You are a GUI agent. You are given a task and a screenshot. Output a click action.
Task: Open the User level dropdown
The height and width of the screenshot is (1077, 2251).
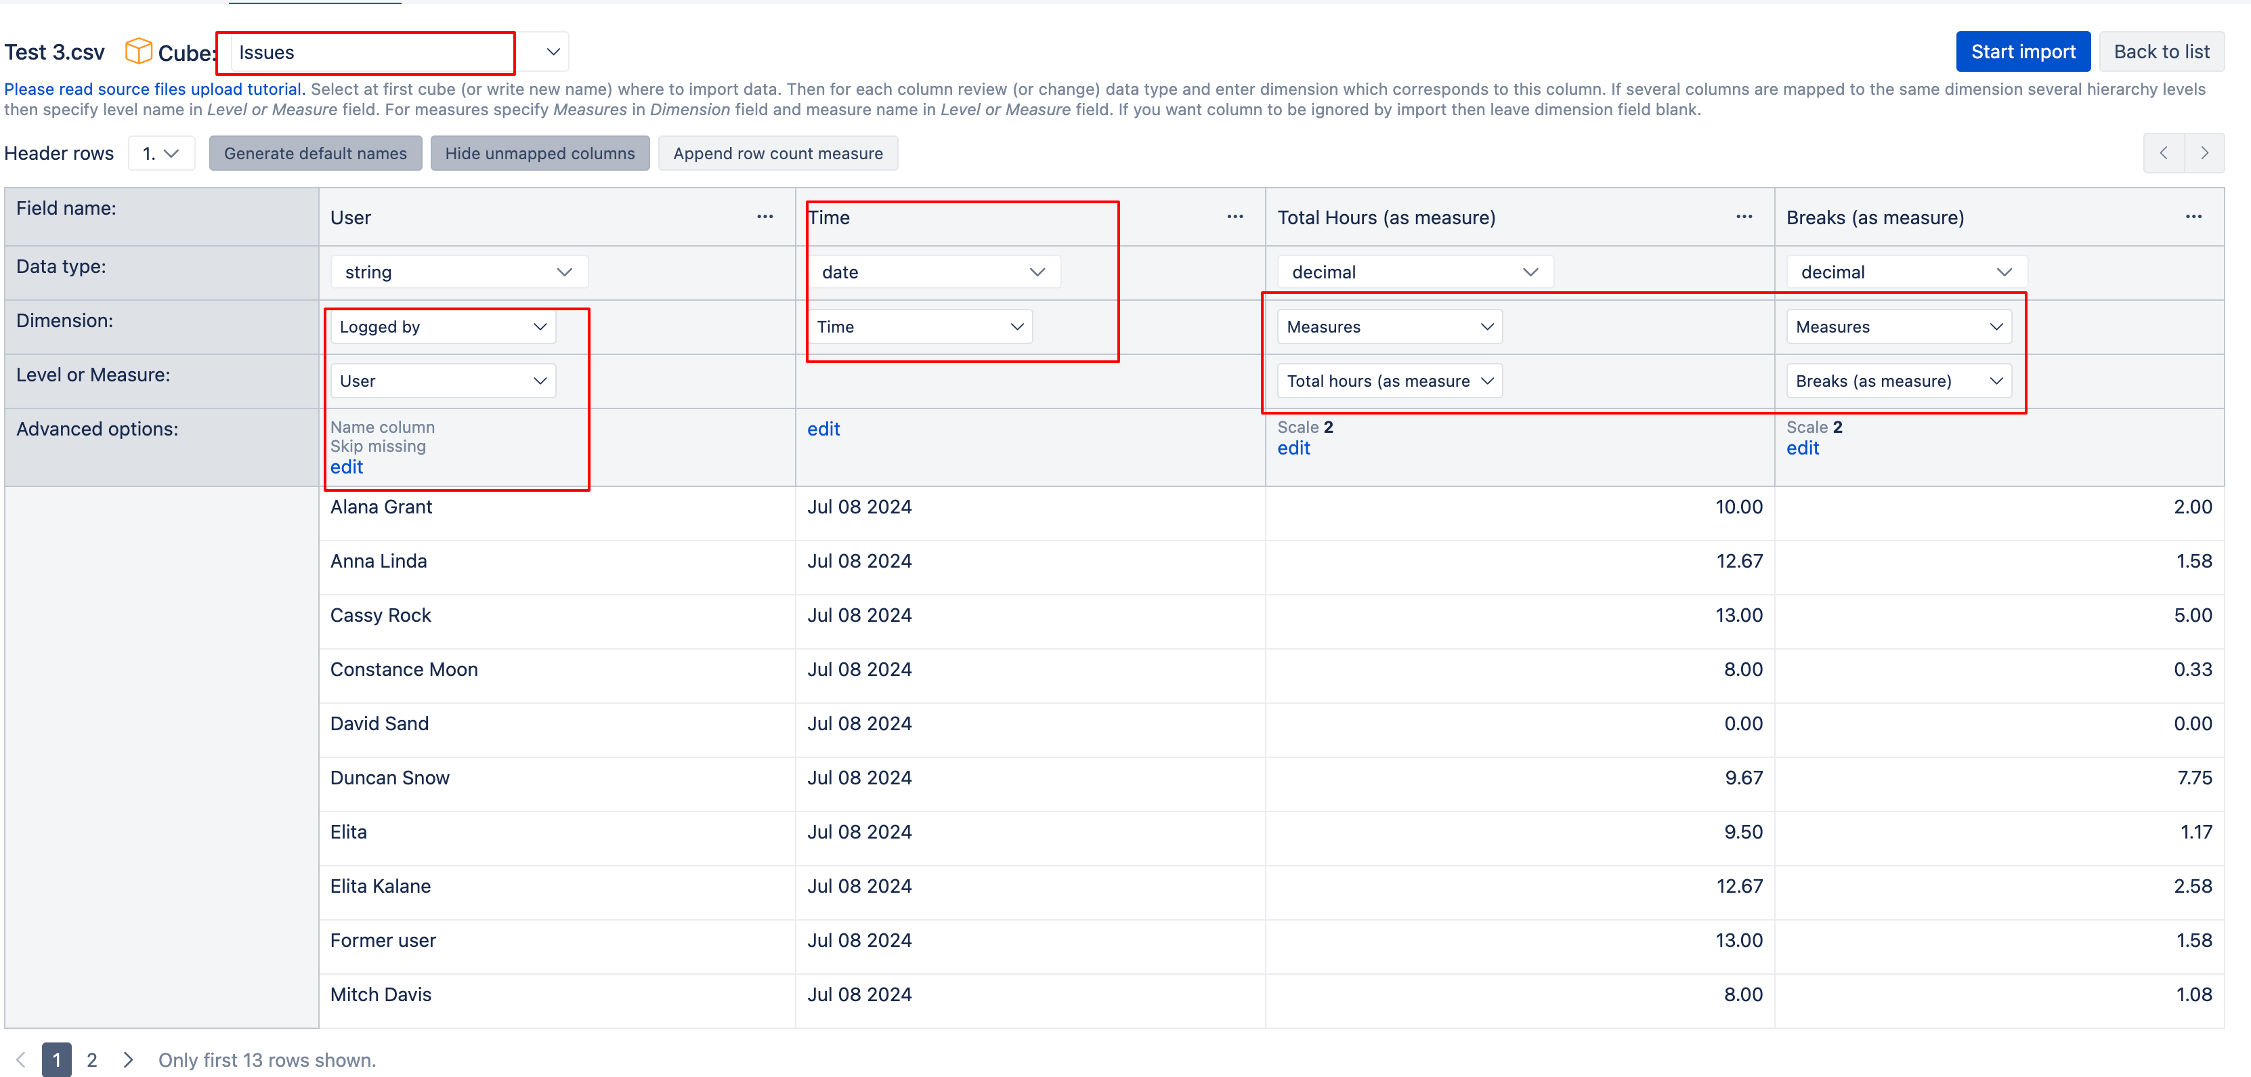pos(443,380)
